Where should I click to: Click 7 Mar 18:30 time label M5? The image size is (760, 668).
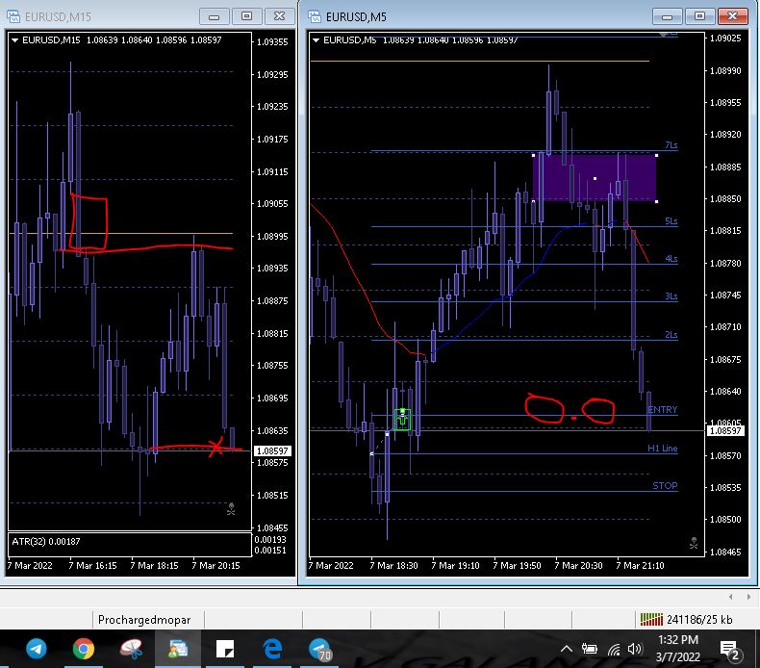click(393, 566)
